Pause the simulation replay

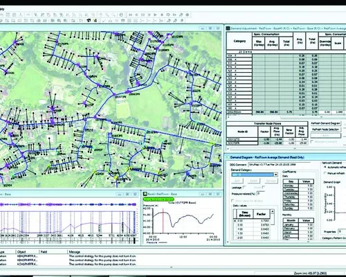click(x=143, y=15)
